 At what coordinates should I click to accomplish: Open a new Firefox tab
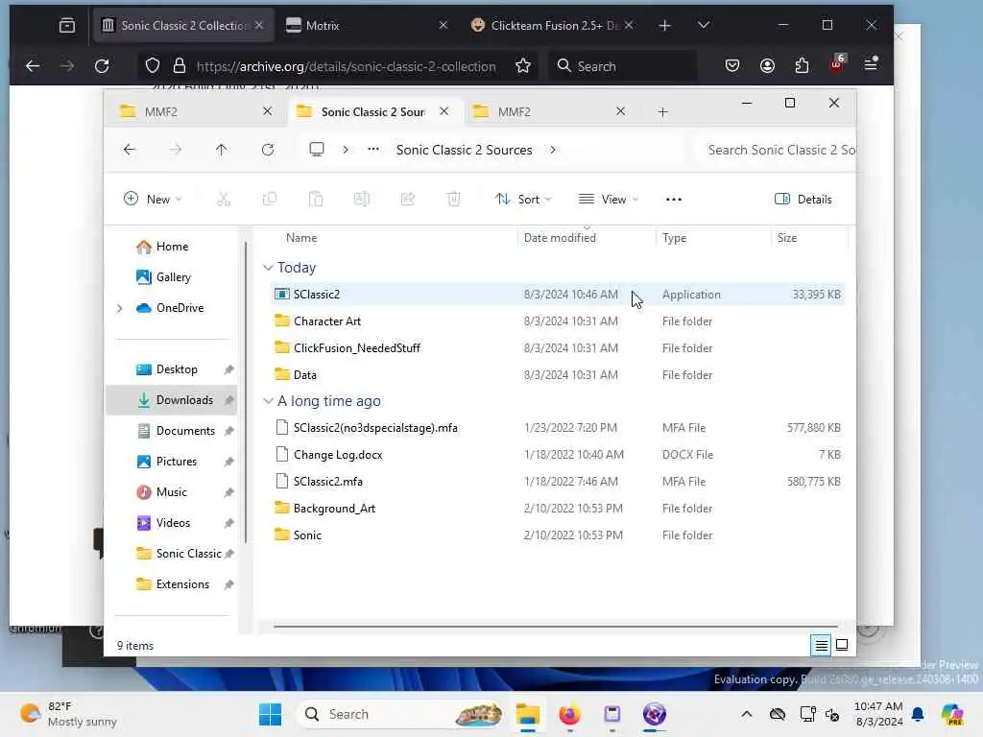[x=664, y=25]
